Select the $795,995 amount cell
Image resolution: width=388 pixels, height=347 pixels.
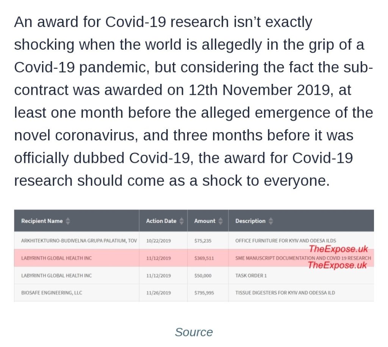tap(204, 293)
